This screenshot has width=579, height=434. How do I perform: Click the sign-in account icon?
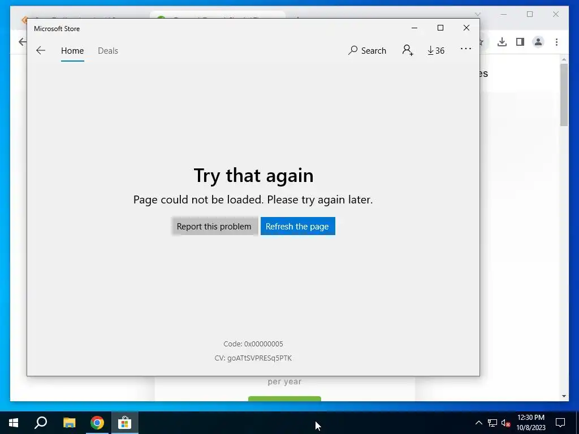coord(408,50)
